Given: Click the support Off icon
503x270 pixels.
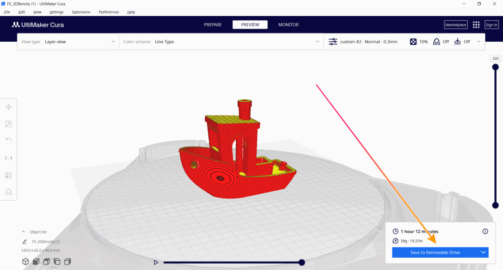Looking at the screenshot, I should tap(436, 42).
